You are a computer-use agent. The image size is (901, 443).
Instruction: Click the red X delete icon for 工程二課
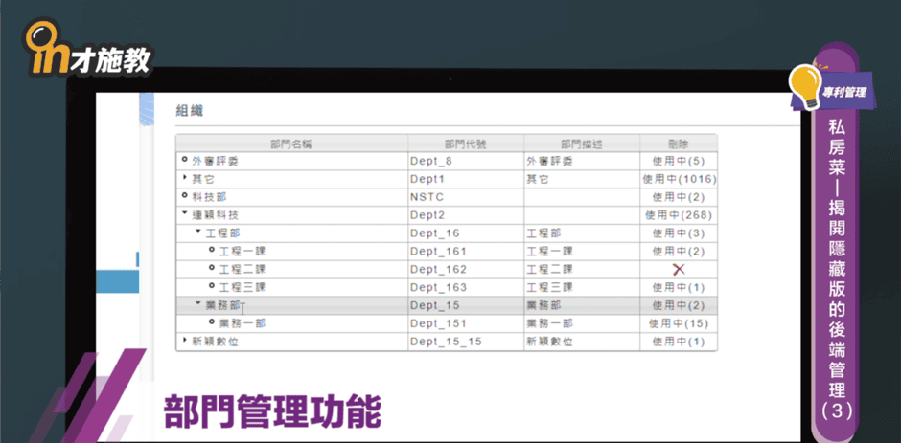coord(679,269)
